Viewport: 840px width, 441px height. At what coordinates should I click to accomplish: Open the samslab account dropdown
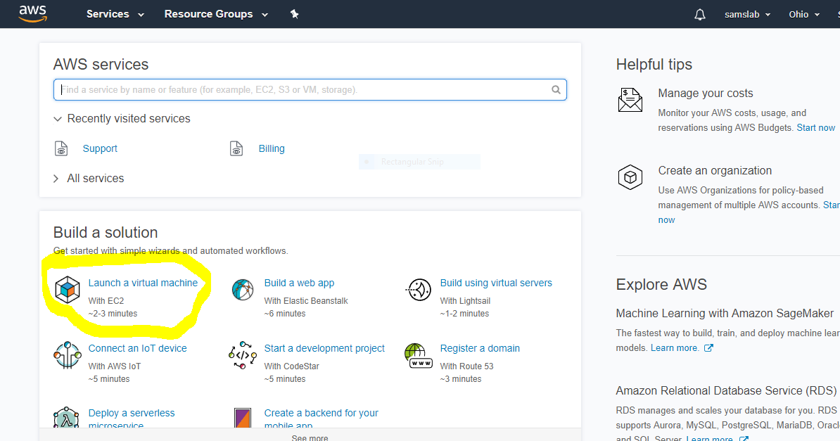tap(747, 15)
